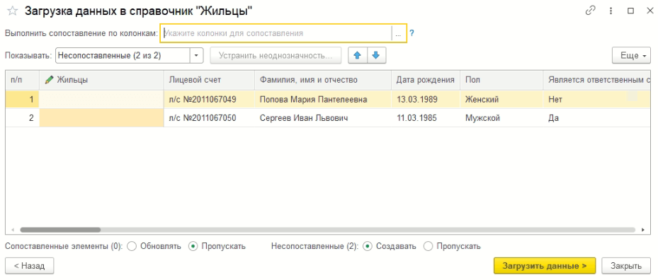Click Является ответственным column header
Image resolution: width=658 pixels, height=280 pixels.
[597, 80]
